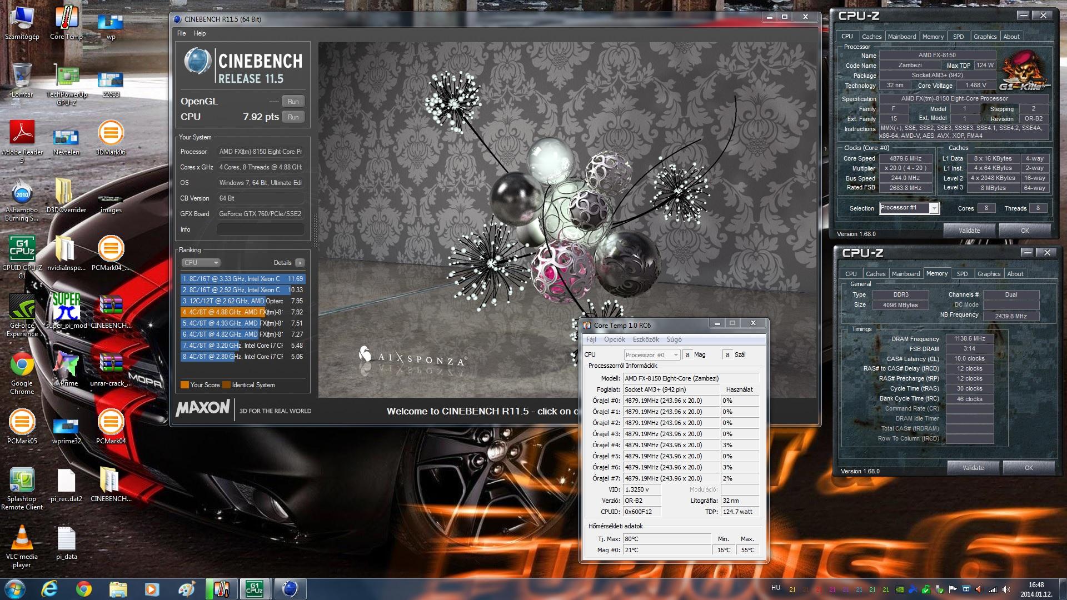This screenshot has height=600, width=1067.
Task: Select the SPD tab in lower CPU-Z window
Action: 962,274
